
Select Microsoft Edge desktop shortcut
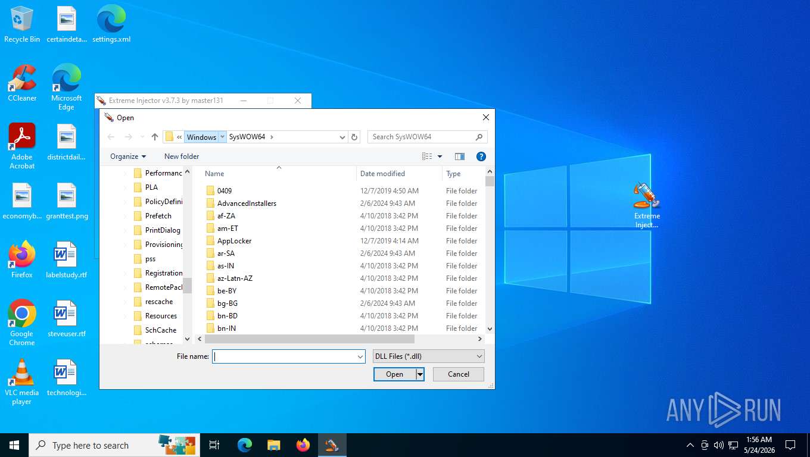66,87
